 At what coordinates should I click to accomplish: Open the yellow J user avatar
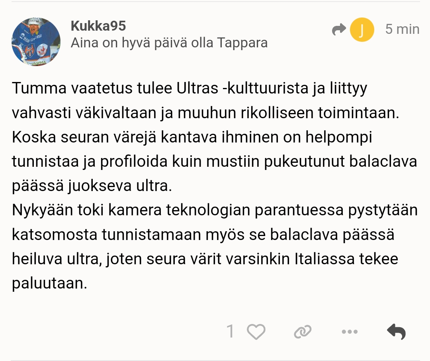point(362,30)
